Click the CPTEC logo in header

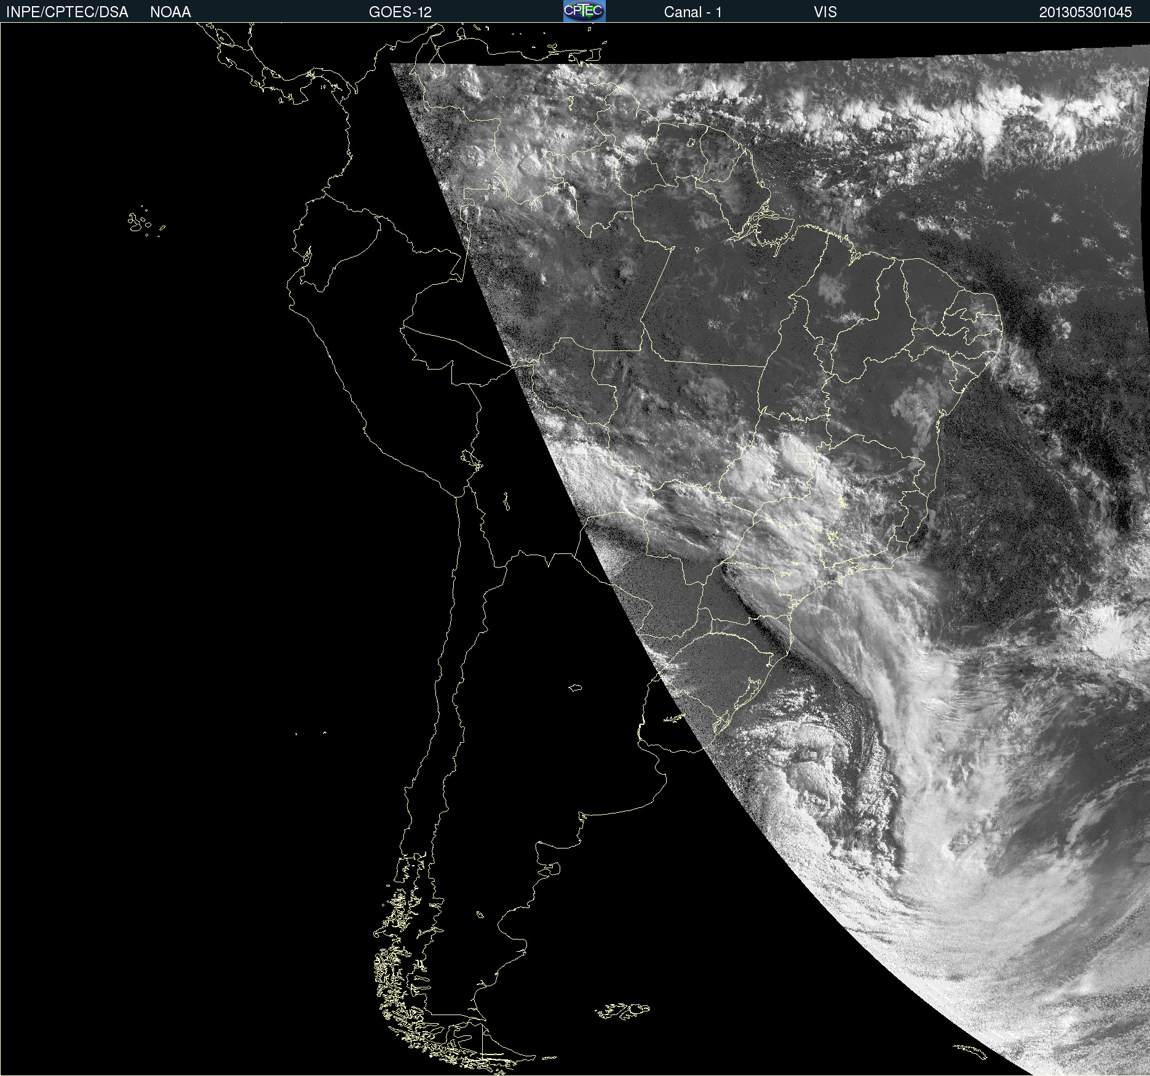(584, 11)
